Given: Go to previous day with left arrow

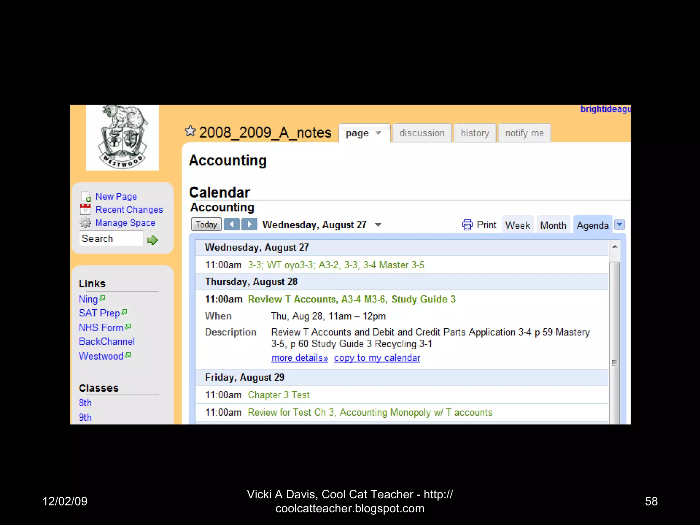Looking at the screenshot, I should [x=232, y=225].
